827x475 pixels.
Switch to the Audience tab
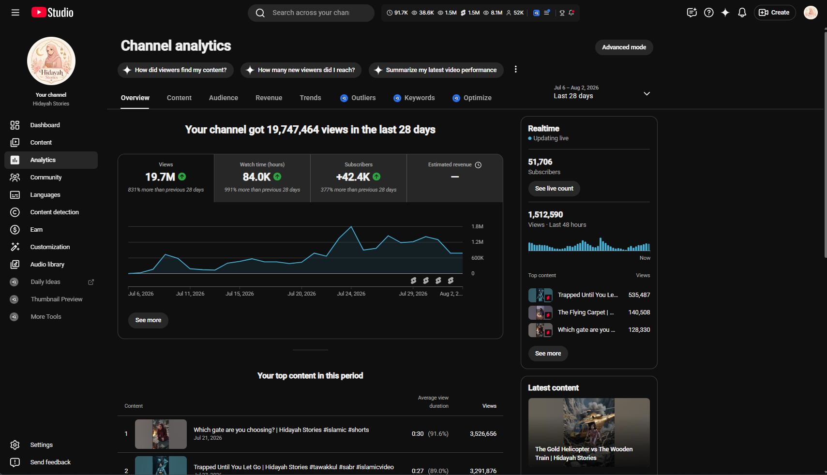point(224,98)
